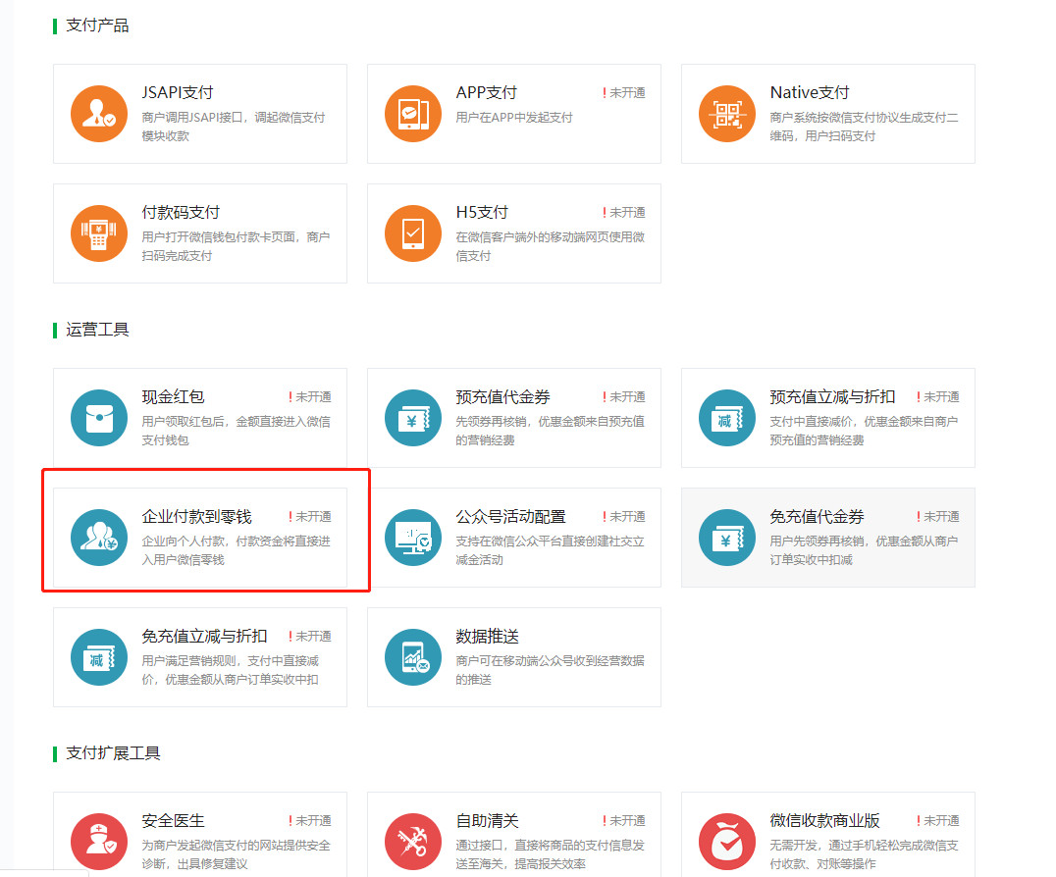
Task: Select the 预充值立减与折扣 title
Action: [832, 396]
